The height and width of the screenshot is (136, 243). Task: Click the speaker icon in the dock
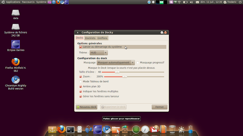click(x=80, y=129)
